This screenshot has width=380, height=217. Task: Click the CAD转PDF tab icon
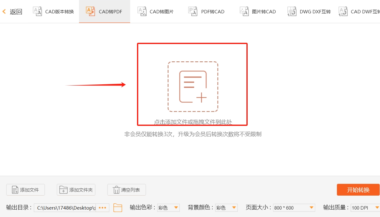coord(91,11)
